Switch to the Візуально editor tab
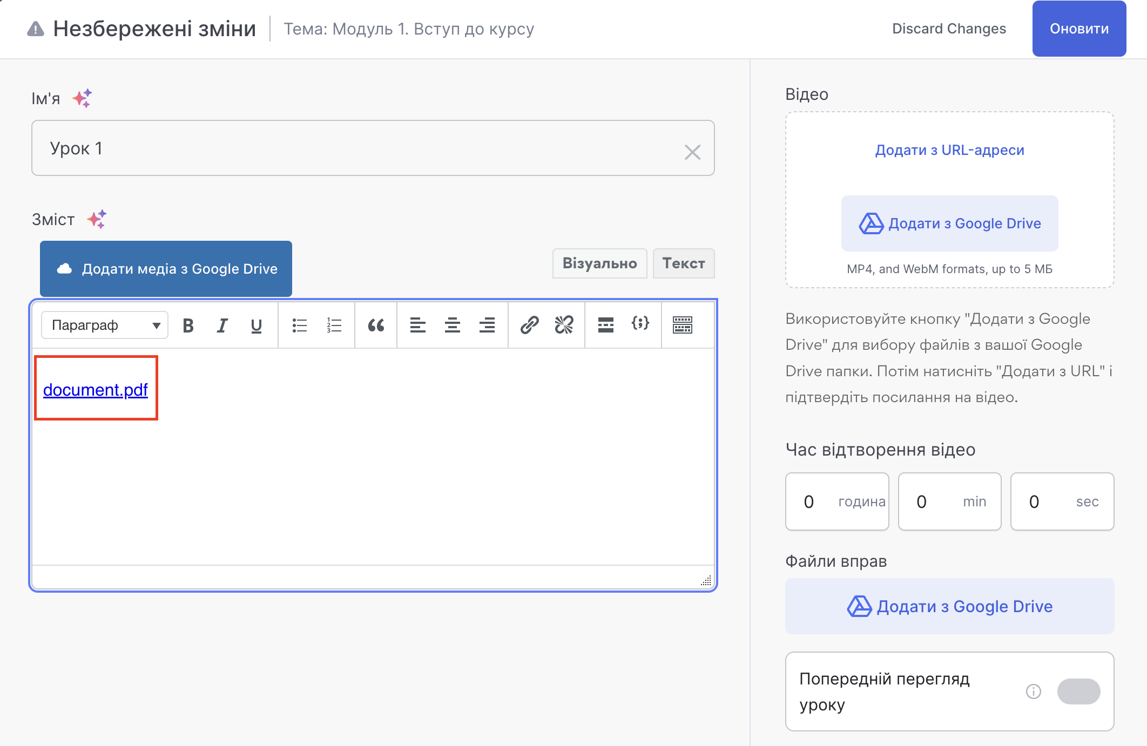Screen dimensions: 1147x746 (x=599, y=263)
